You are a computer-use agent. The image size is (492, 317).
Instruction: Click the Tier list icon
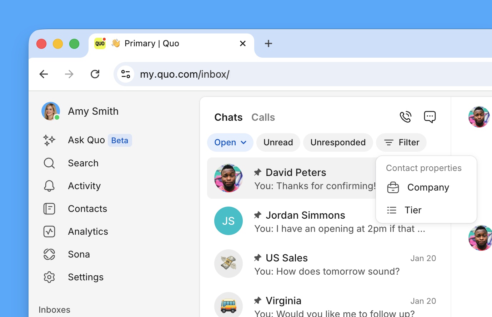[x=392, y=210]
